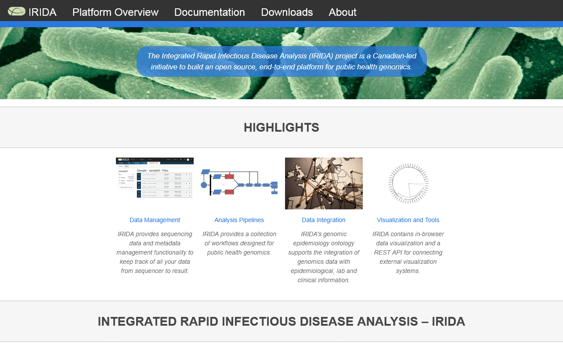The width and height of the screenshot is (563, 345).
Task: Click the Data Integration map photo
Action: pos(324,183)
